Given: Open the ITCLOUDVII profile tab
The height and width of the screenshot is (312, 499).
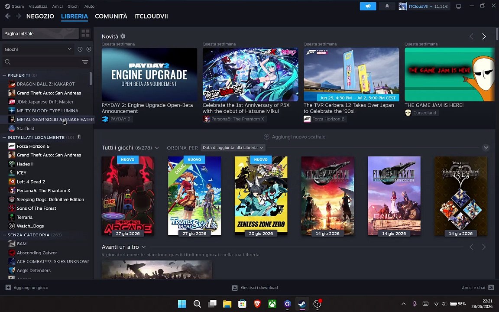Looking at the screenshot, I should [151, 16].
